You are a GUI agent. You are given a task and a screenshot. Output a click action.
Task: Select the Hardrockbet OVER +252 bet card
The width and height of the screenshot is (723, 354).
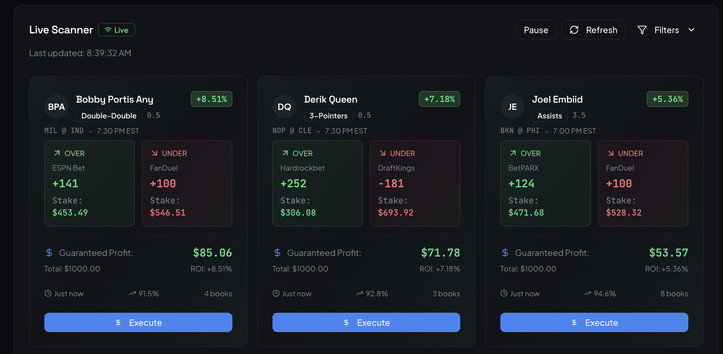click(x=317, y=183)
